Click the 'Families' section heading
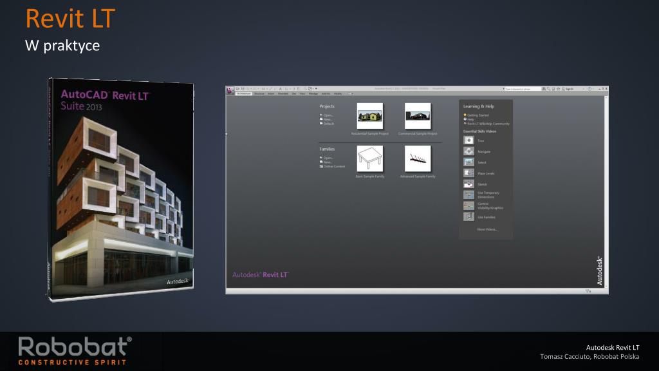The height and width of the screenshot is (371, 659). (327, 149)
